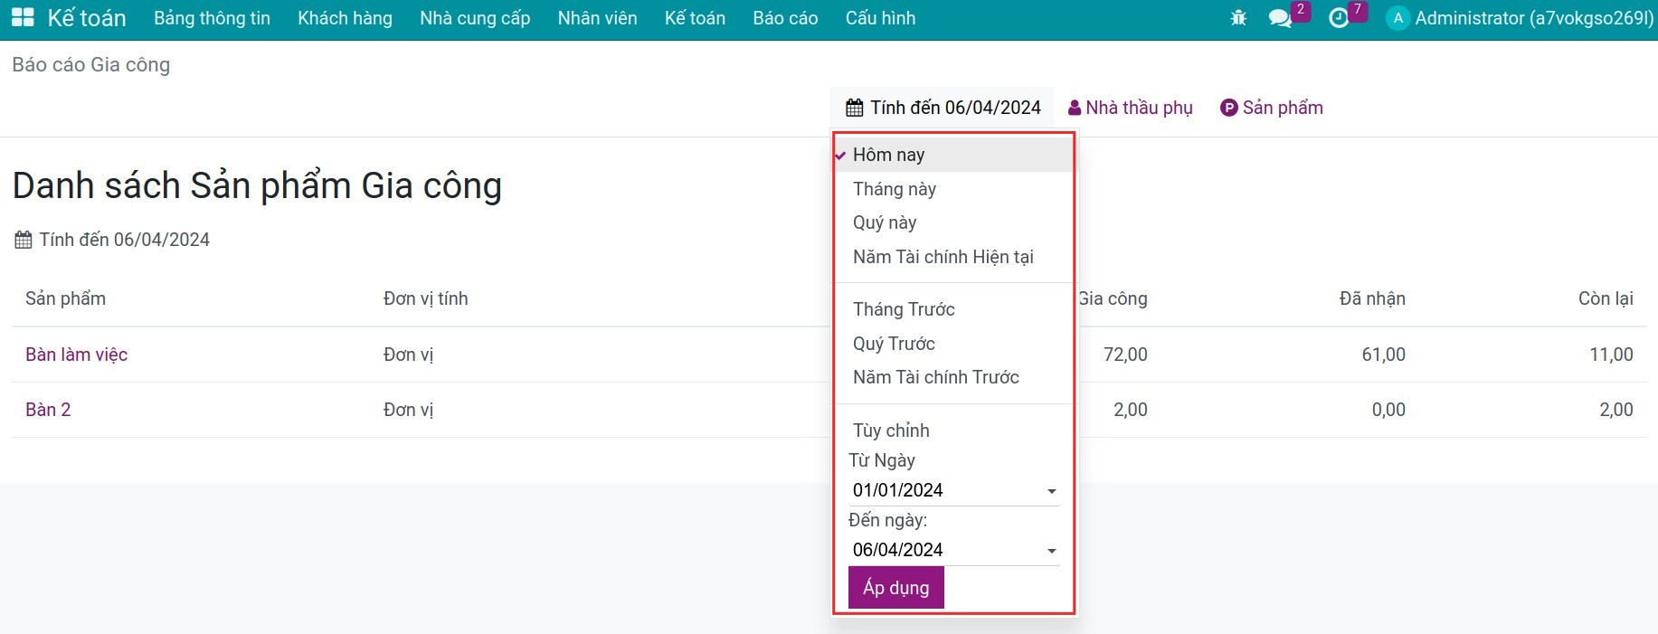The width and height of the screenshot is (1658, 634).
Task: Choose the Quý này period
Action: (884, 222)
